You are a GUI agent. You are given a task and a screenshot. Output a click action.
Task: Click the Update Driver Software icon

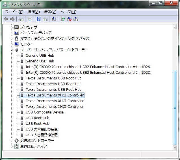[x=63, y=19]
